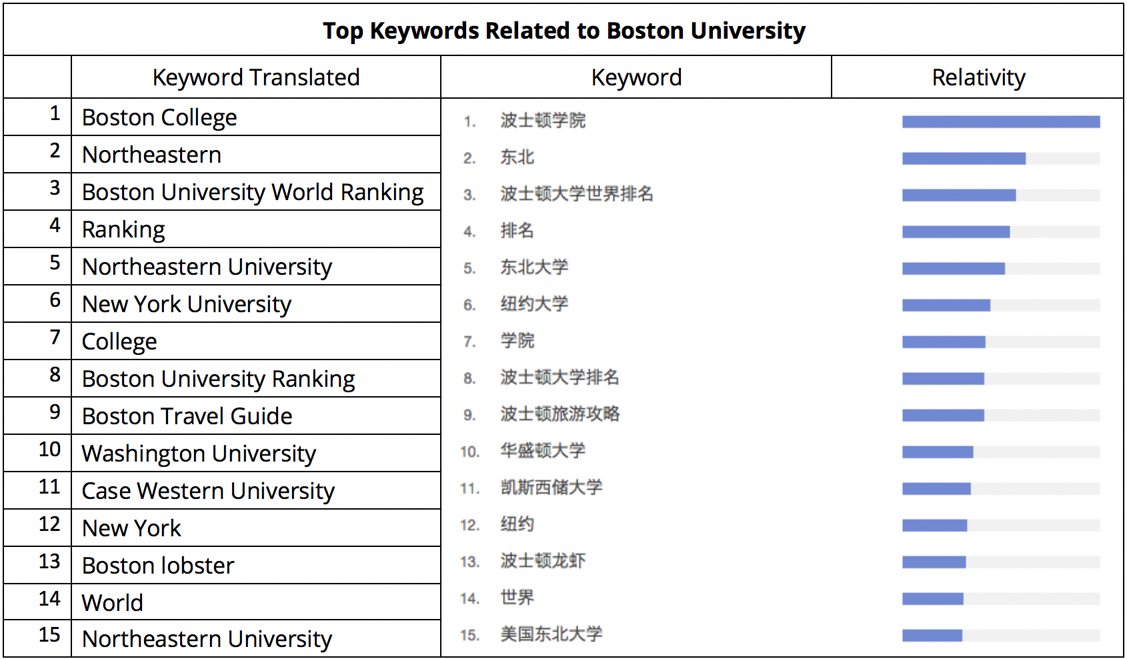Click the keyword '东北大学' in row 5
1127x659 pixels.
point(534,267)
